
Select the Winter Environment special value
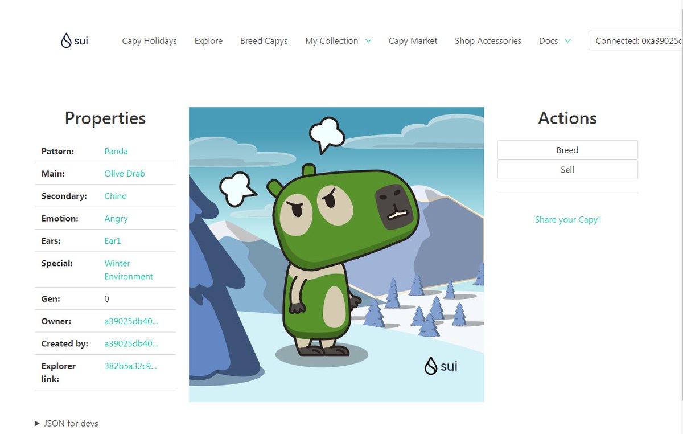129,269
